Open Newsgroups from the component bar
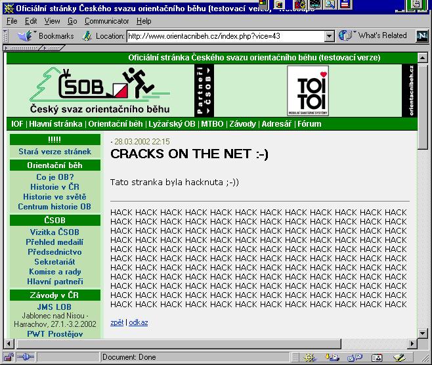The height and width of the screenshot is (365, 432). pos(354,357)
